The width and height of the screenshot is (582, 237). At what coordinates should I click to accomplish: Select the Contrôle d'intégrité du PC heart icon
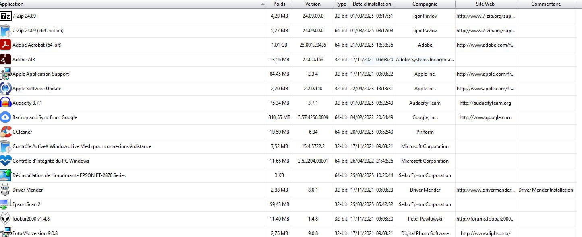pos(6,161)
